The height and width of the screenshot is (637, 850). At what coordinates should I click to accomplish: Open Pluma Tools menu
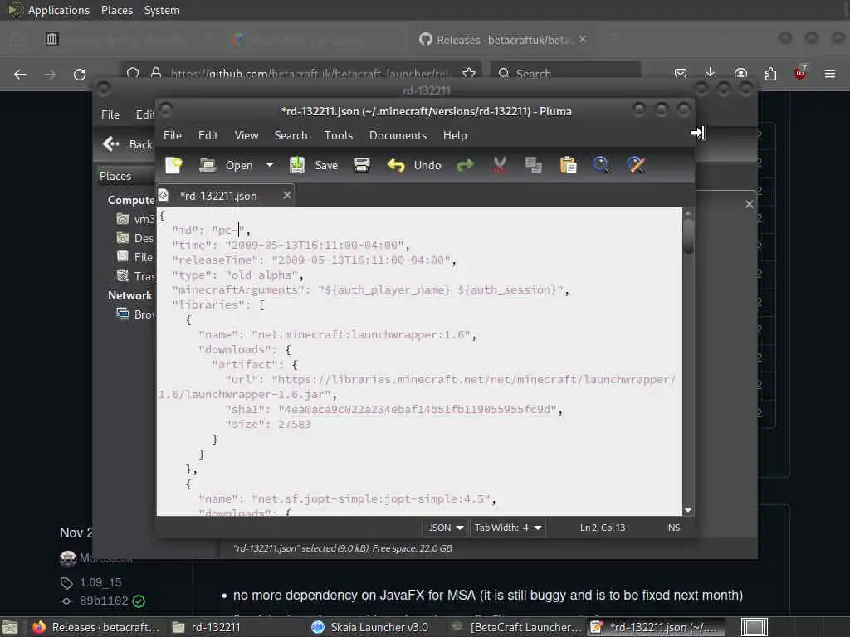(339, 135)
